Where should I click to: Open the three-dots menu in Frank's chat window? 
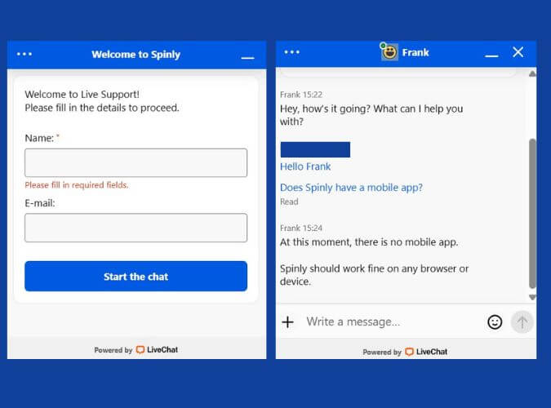click(292, 52)
